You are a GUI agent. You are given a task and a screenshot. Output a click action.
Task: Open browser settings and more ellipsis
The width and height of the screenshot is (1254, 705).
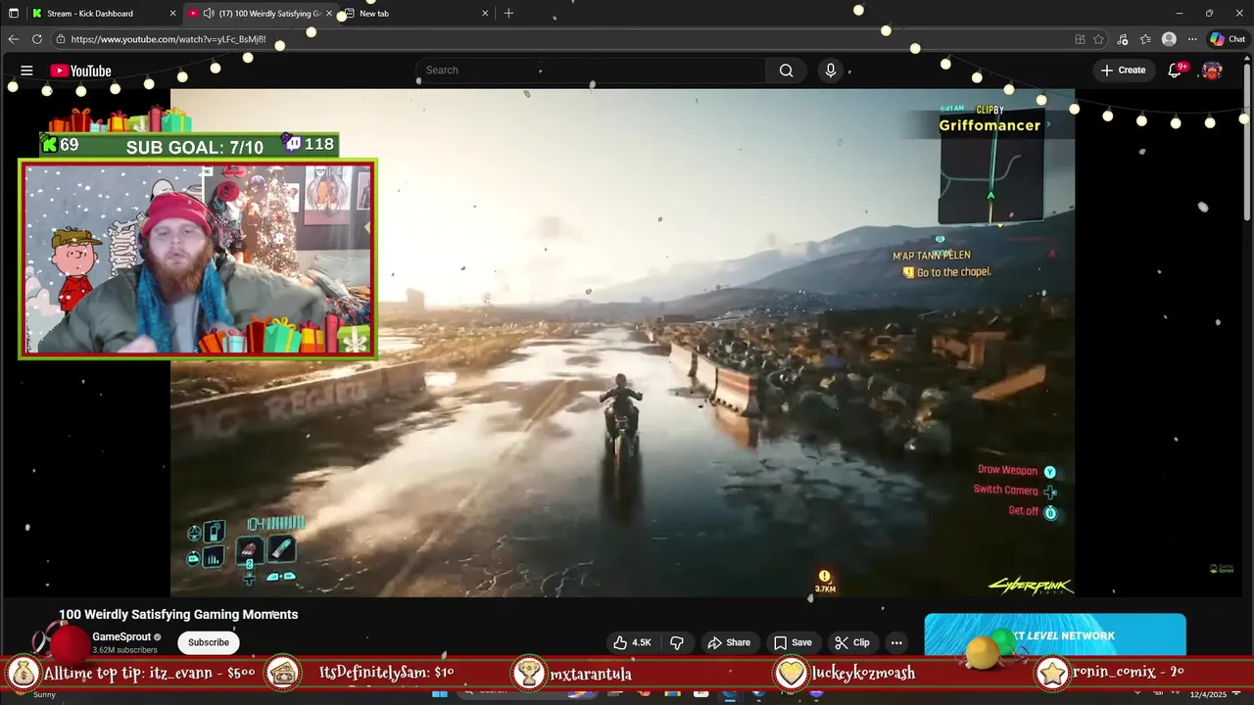point(1192,39)
